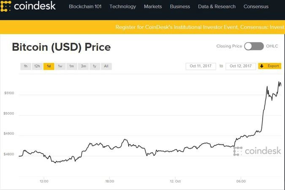Viewport: 285px width, 190px height.
Task: Click the Consensus: Invest registration banner
Action: (x=199, y=27)
